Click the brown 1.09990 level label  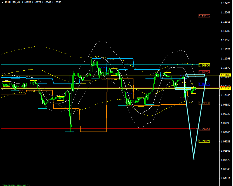coord(204,103)
